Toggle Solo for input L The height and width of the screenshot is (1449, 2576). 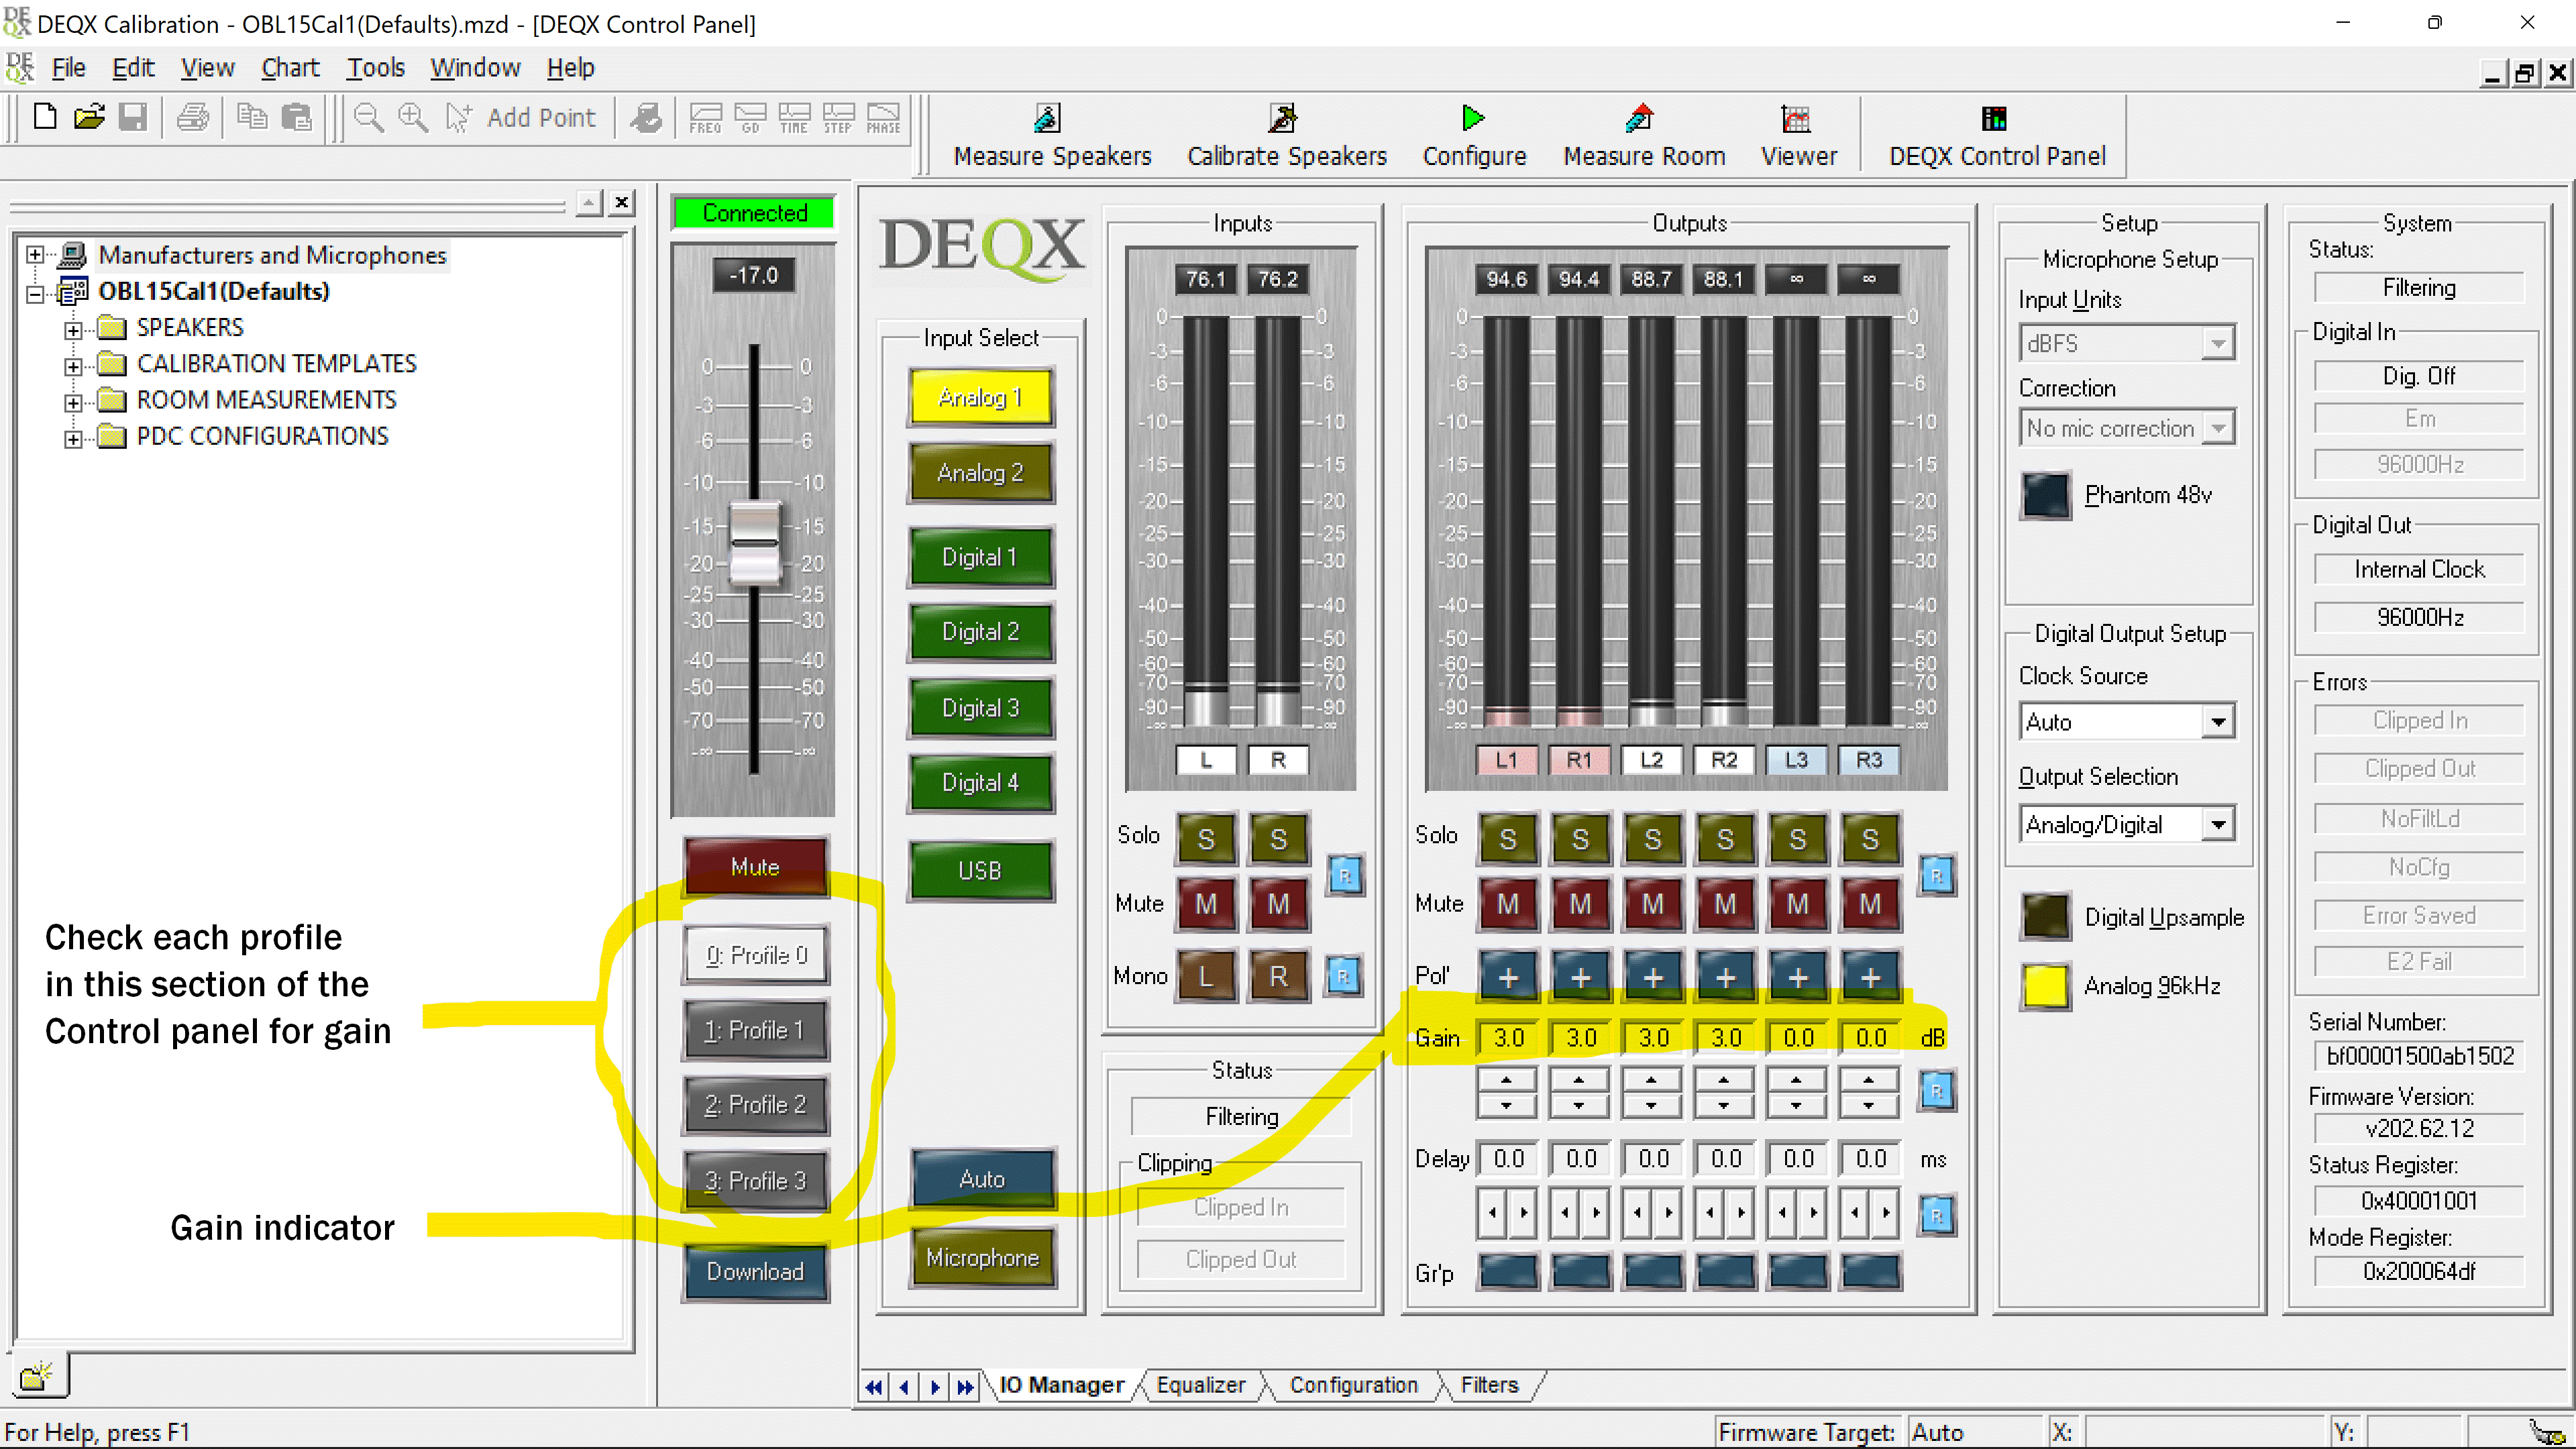coord(1205,838)
